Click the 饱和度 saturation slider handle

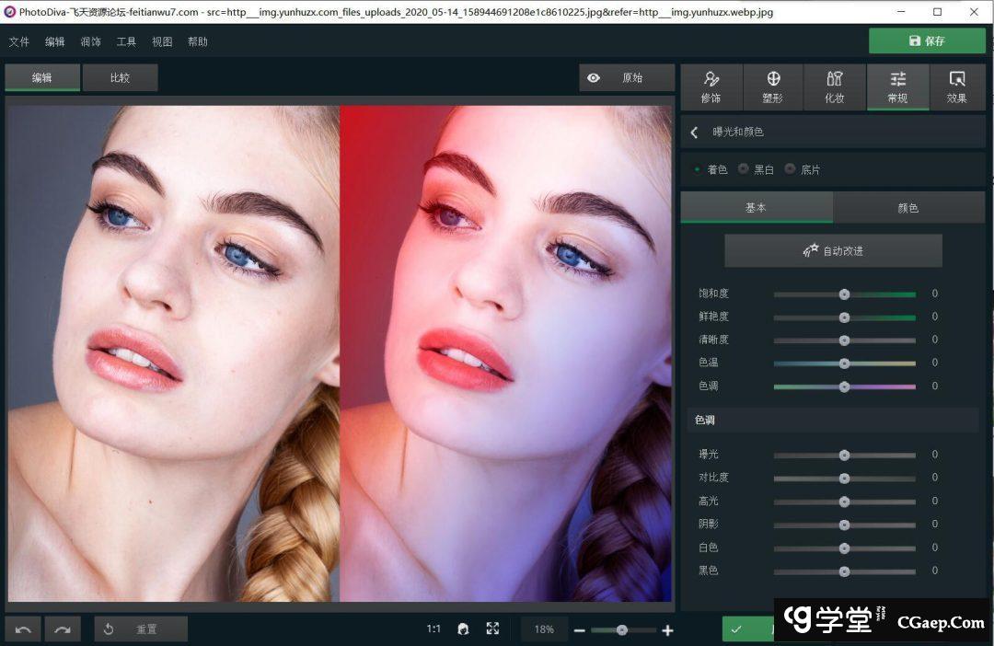tap(844, 294)
